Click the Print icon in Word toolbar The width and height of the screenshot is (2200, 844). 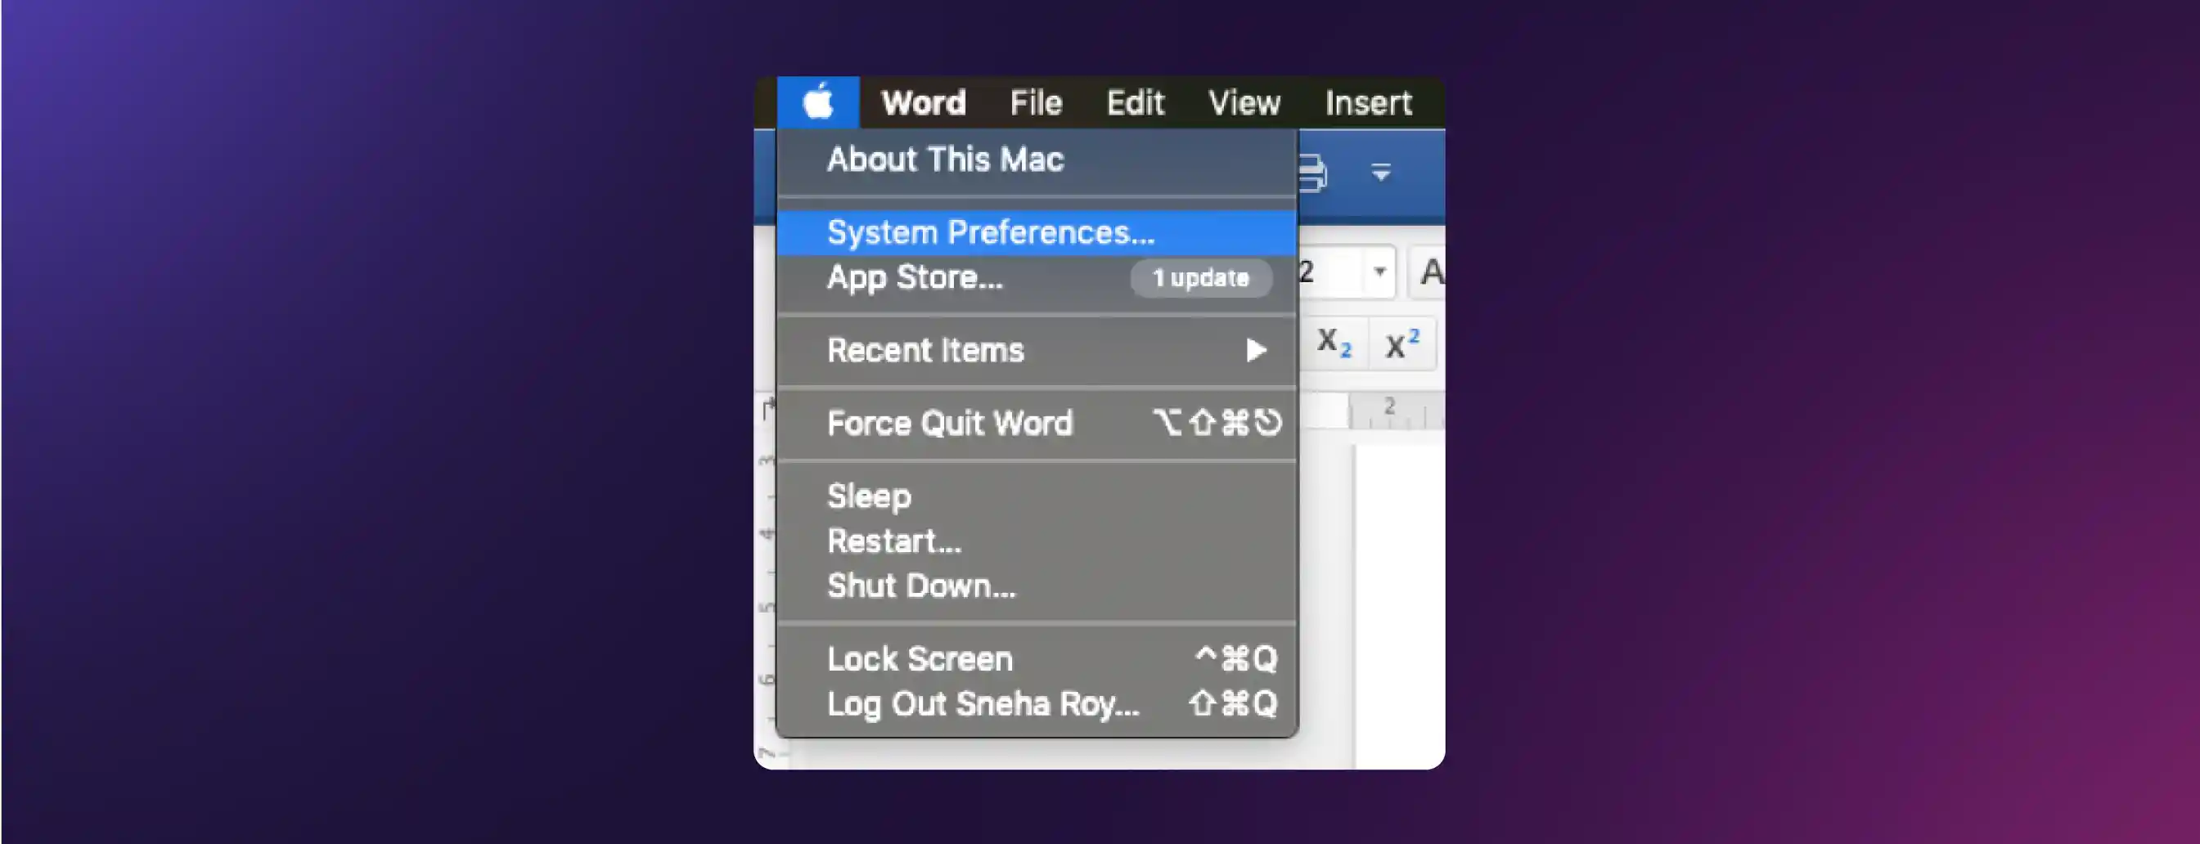pyautogui.click(x=1313, y=173)
